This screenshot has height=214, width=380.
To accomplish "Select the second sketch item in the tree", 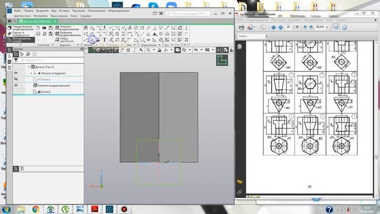I will point(46,92).
